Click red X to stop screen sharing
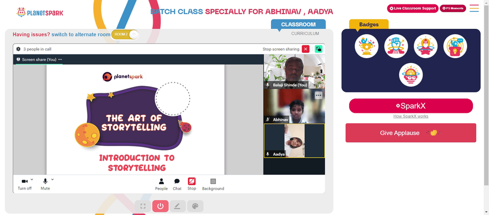Screen dimensions: 489x215 pos(306,49)
